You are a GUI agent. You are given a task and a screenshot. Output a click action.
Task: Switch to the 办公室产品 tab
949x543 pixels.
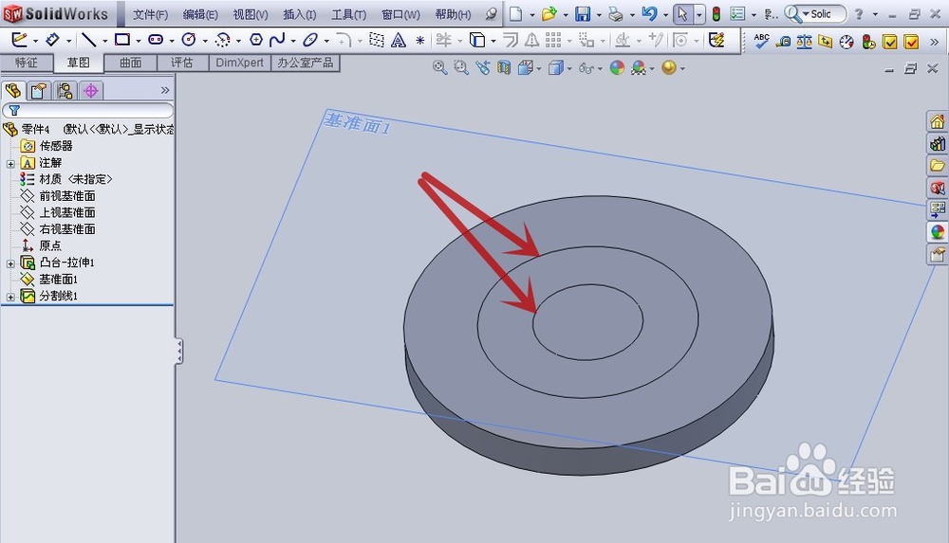click(x=305, y=63)
